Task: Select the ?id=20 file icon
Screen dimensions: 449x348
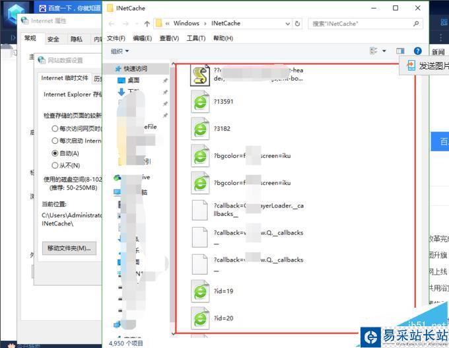Action: (x=200, y=318)
